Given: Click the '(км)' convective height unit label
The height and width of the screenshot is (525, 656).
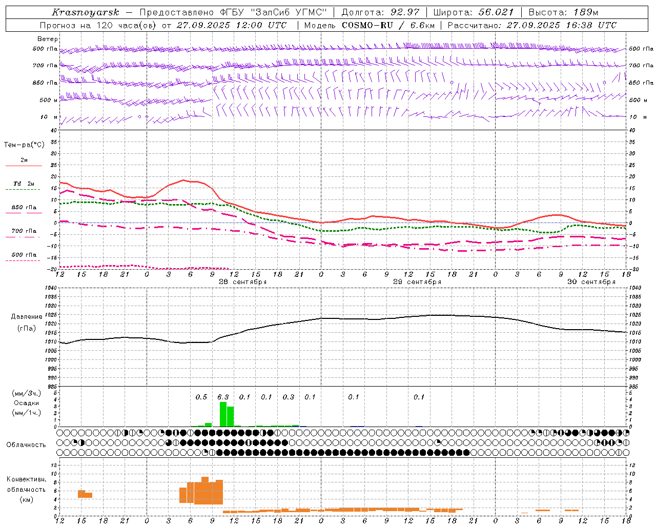Looking at the screenshot, I should pos(26,499).
